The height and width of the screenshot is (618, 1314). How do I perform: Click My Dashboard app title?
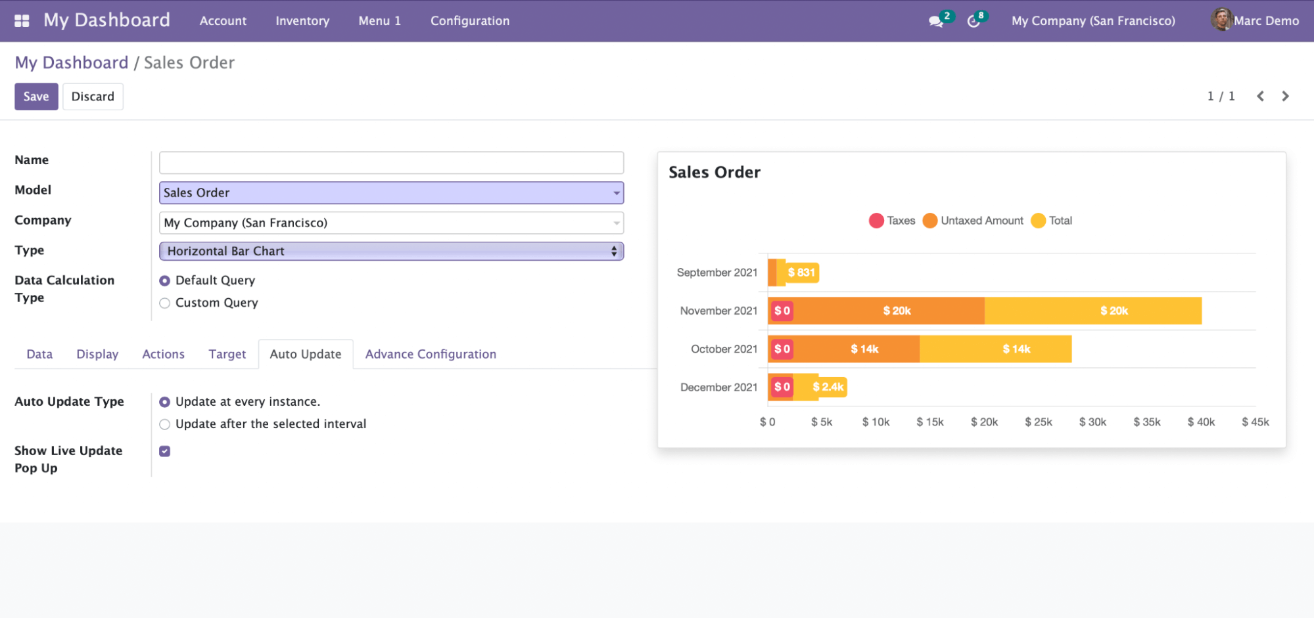(106, 20)
